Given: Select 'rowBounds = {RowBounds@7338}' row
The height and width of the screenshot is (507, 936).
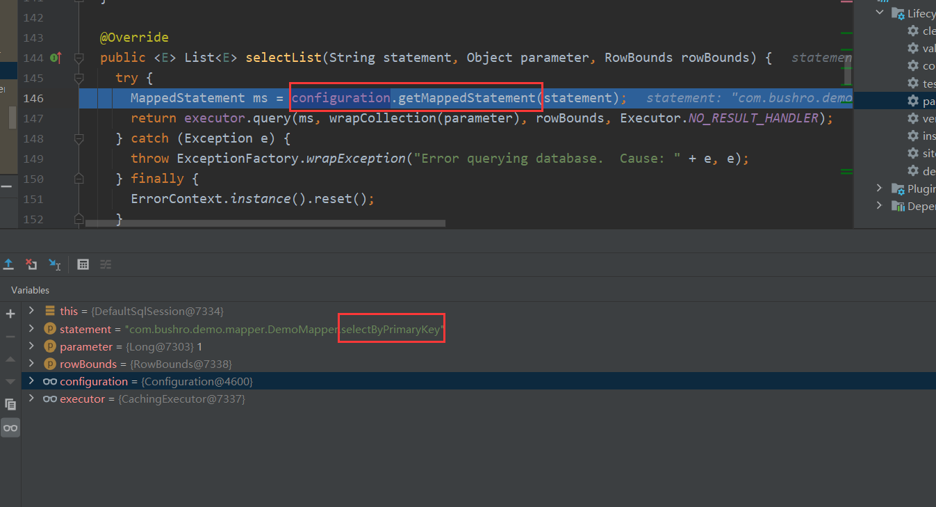Looking at the screenshot, I should 478,364.
